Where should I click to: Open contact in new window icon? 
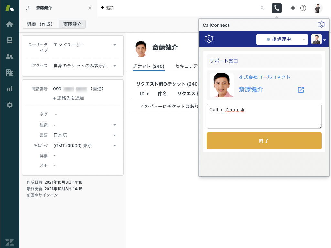coord(301,90)
